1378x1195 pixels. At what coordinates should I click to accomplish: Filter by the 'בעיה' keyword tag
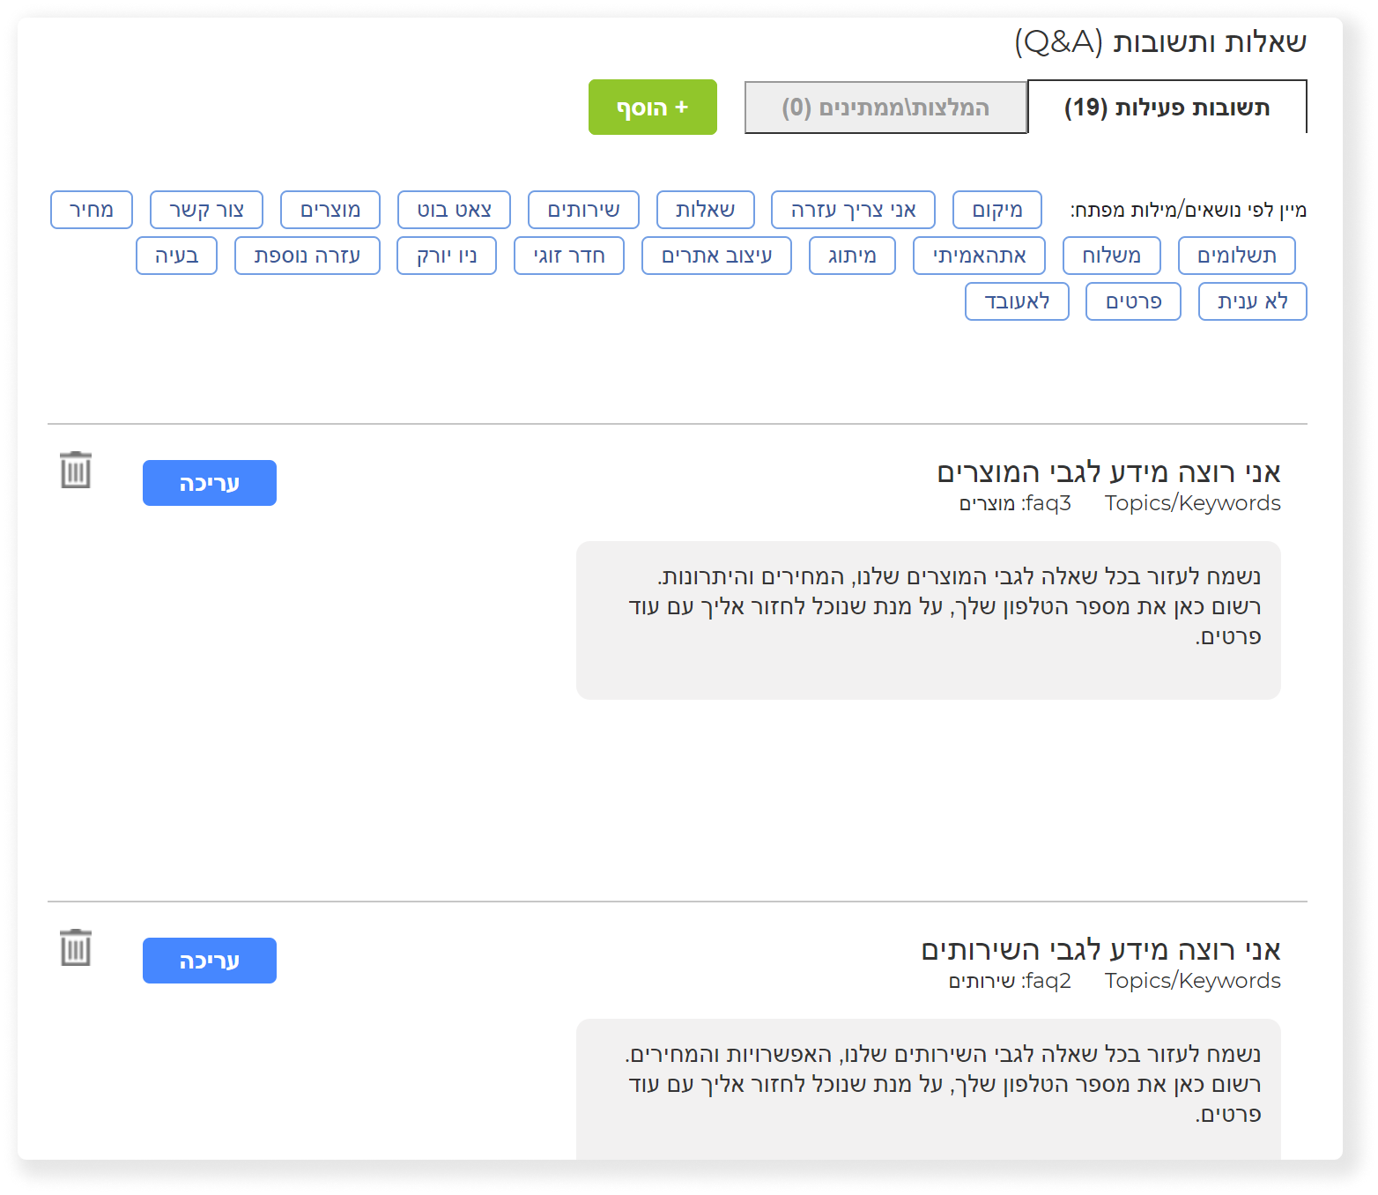[176, 256]
